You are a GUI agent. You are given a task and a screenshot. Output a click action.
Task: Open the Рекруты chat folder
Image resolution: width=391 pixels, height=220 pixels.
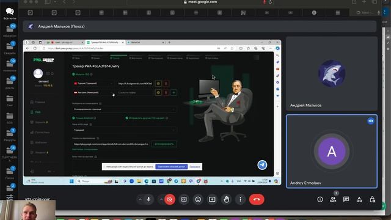click(10, 135)
